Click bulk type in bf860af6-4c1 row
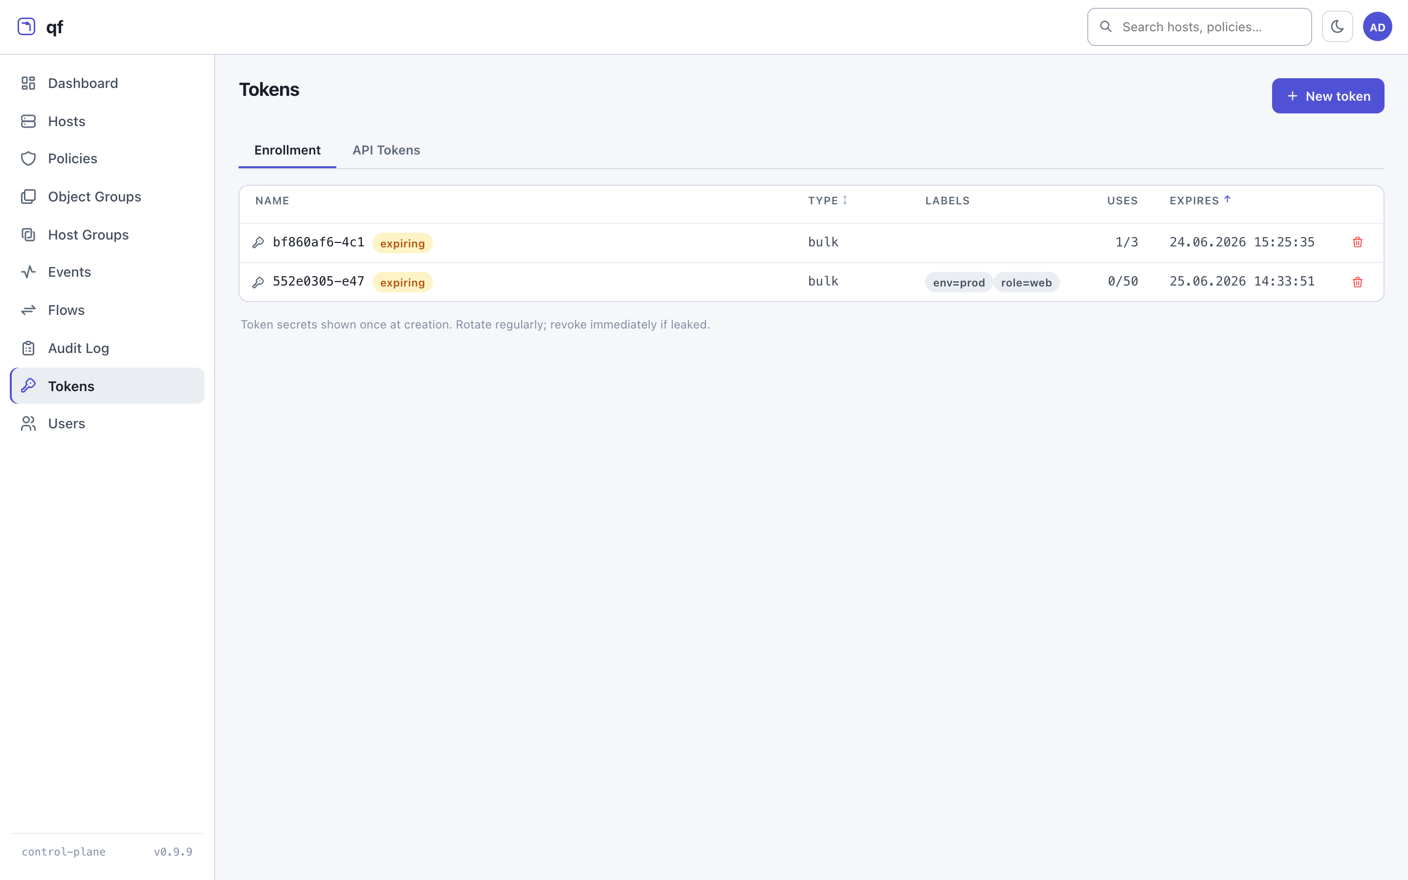1408x880 pixels. pyautogui.click(x=823, y=242)
